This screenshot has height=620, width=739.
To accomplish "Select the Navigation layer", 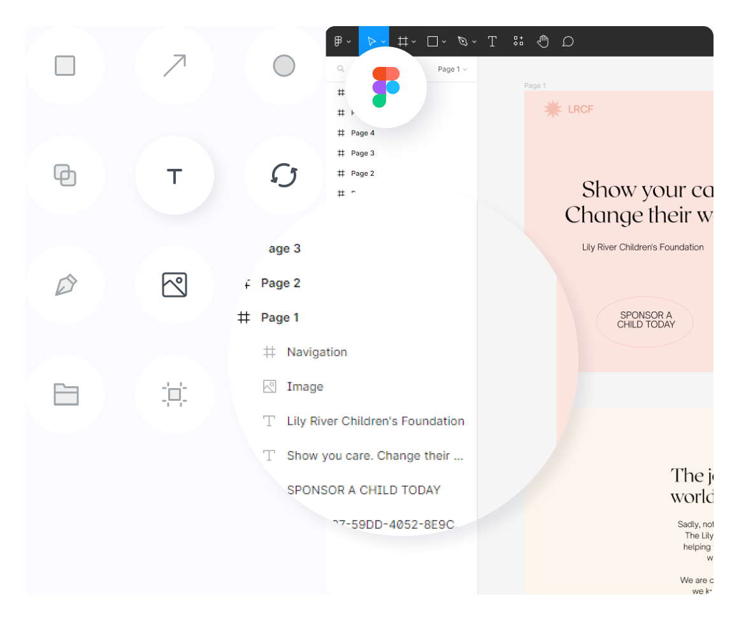I will pyautogui.click(x=317, y=352).
